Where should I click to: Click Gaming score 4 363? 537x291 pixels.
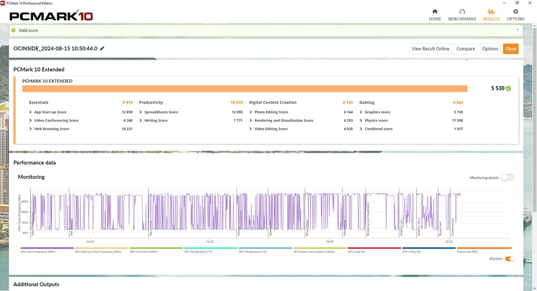click(458, 103)
